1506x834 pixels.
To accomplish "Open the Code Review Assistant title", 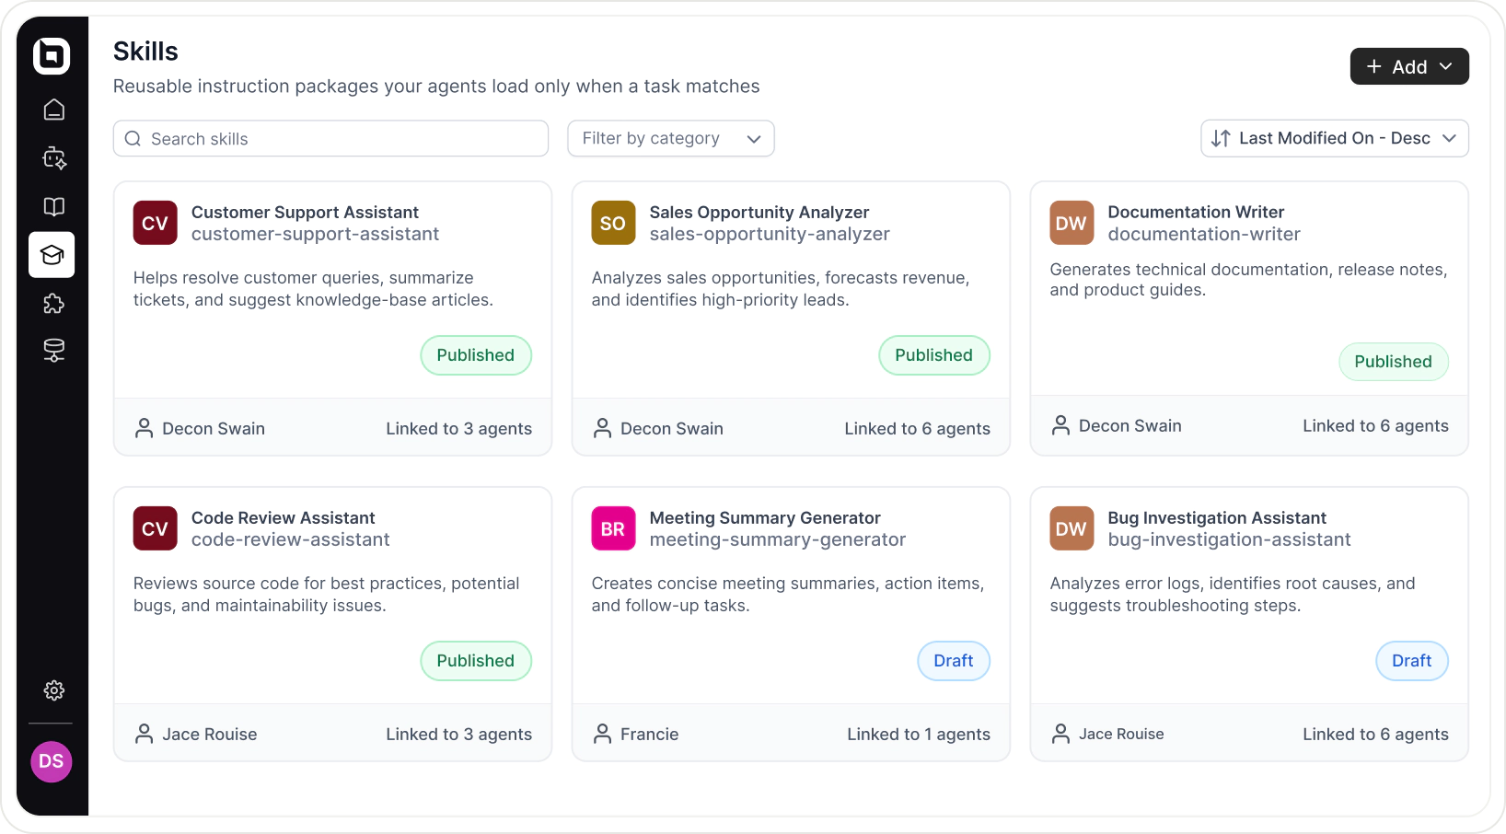I will point(284,518).
